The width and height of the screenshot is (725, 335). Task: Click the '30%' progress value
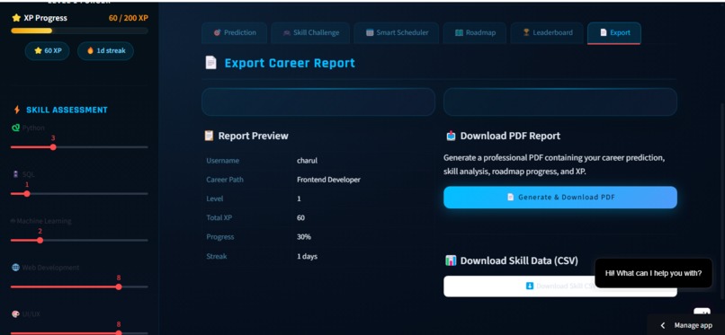[304, 237]
